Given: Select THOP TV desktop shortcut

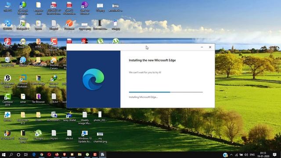Looking at the screenshot, I should click(7, 43).
